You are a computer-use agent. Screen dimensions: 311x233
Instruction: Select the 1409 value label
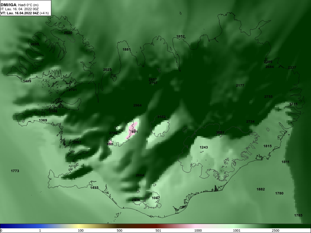[27, 81]
